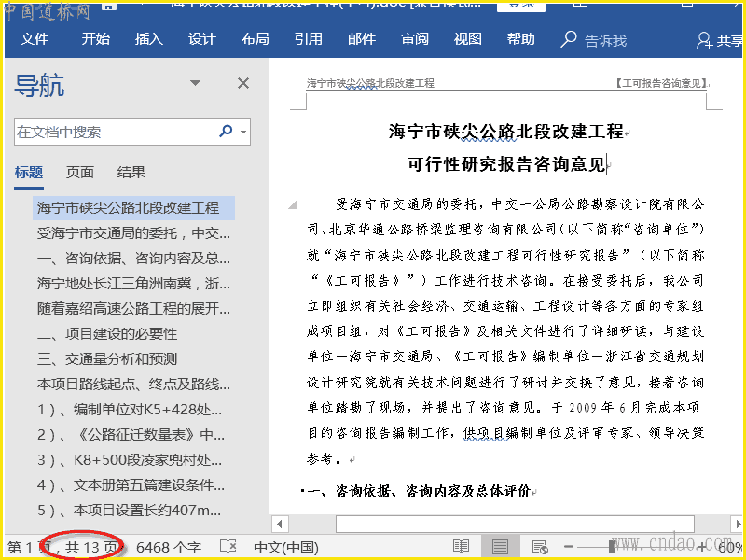Select Print Layout view icon

click(x=500, y=547)
